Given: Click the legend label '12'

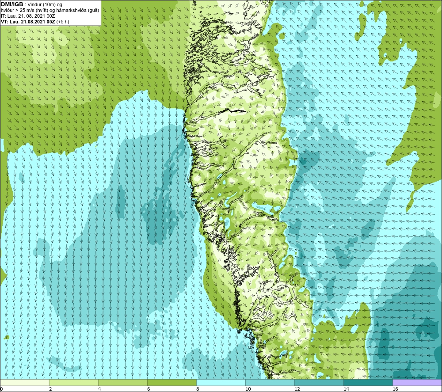Looking at the screenshot, I should (x=297, y=389).
